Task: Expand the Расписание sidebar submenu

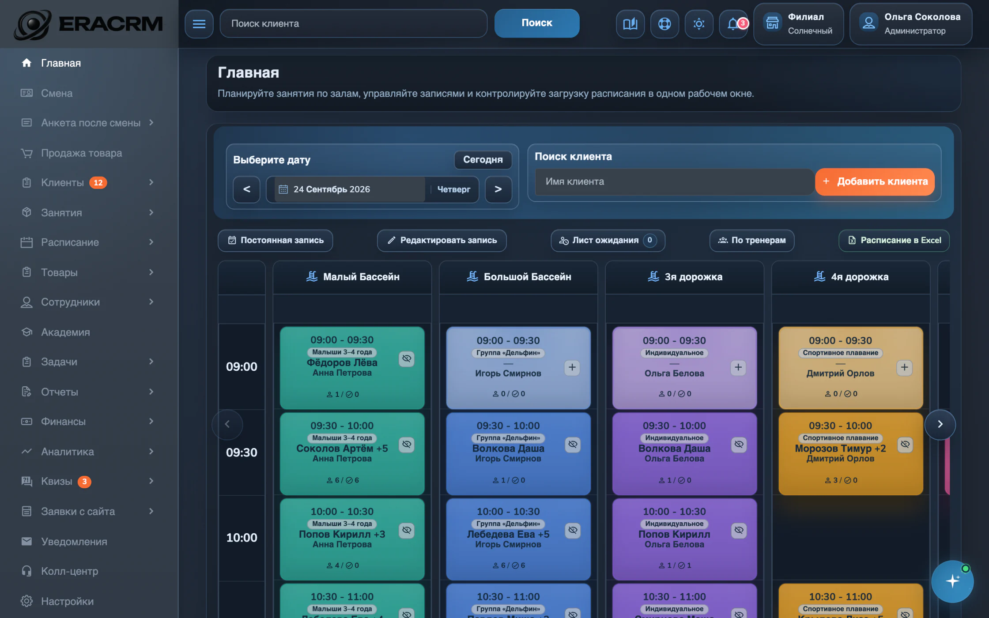Action: click(151, 242)
